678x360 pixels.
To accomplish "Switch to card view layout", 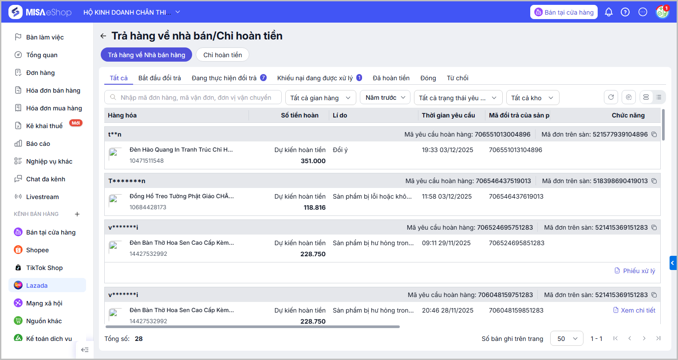I will coord(646,98).
